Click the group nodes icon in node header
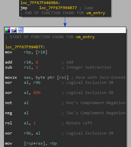Screen dimensions: 131x147 click(21, 30)
